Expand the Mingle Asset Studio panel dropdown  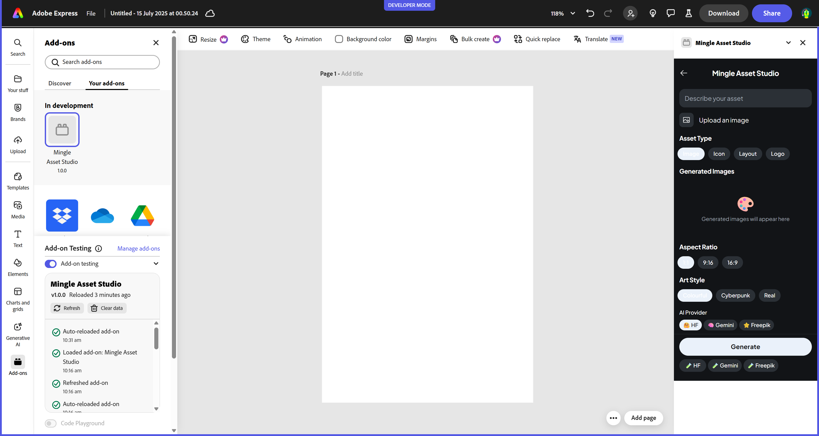click(x=788, y=43)
